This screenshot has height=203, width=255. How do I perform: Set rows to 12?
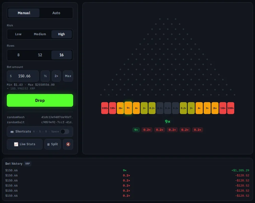click(40, 55)
